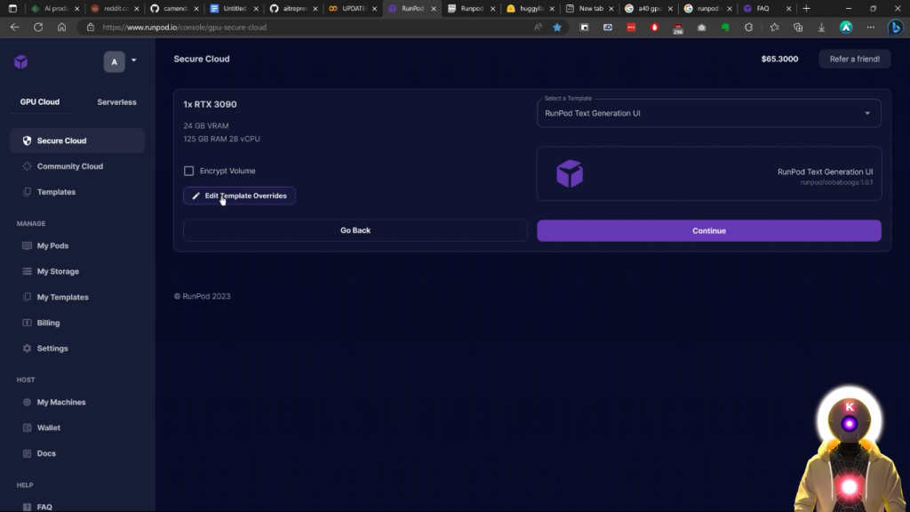Click the browser profile avatar icon
This screenshot has width=910, height=512.
[x=846, y=28]
